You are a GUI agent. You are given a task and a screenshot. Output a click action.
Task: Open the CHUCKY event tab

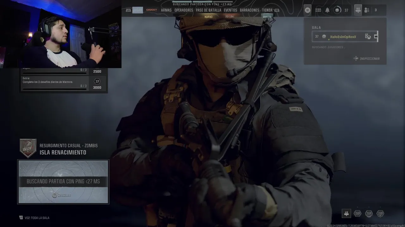point(152,10)
